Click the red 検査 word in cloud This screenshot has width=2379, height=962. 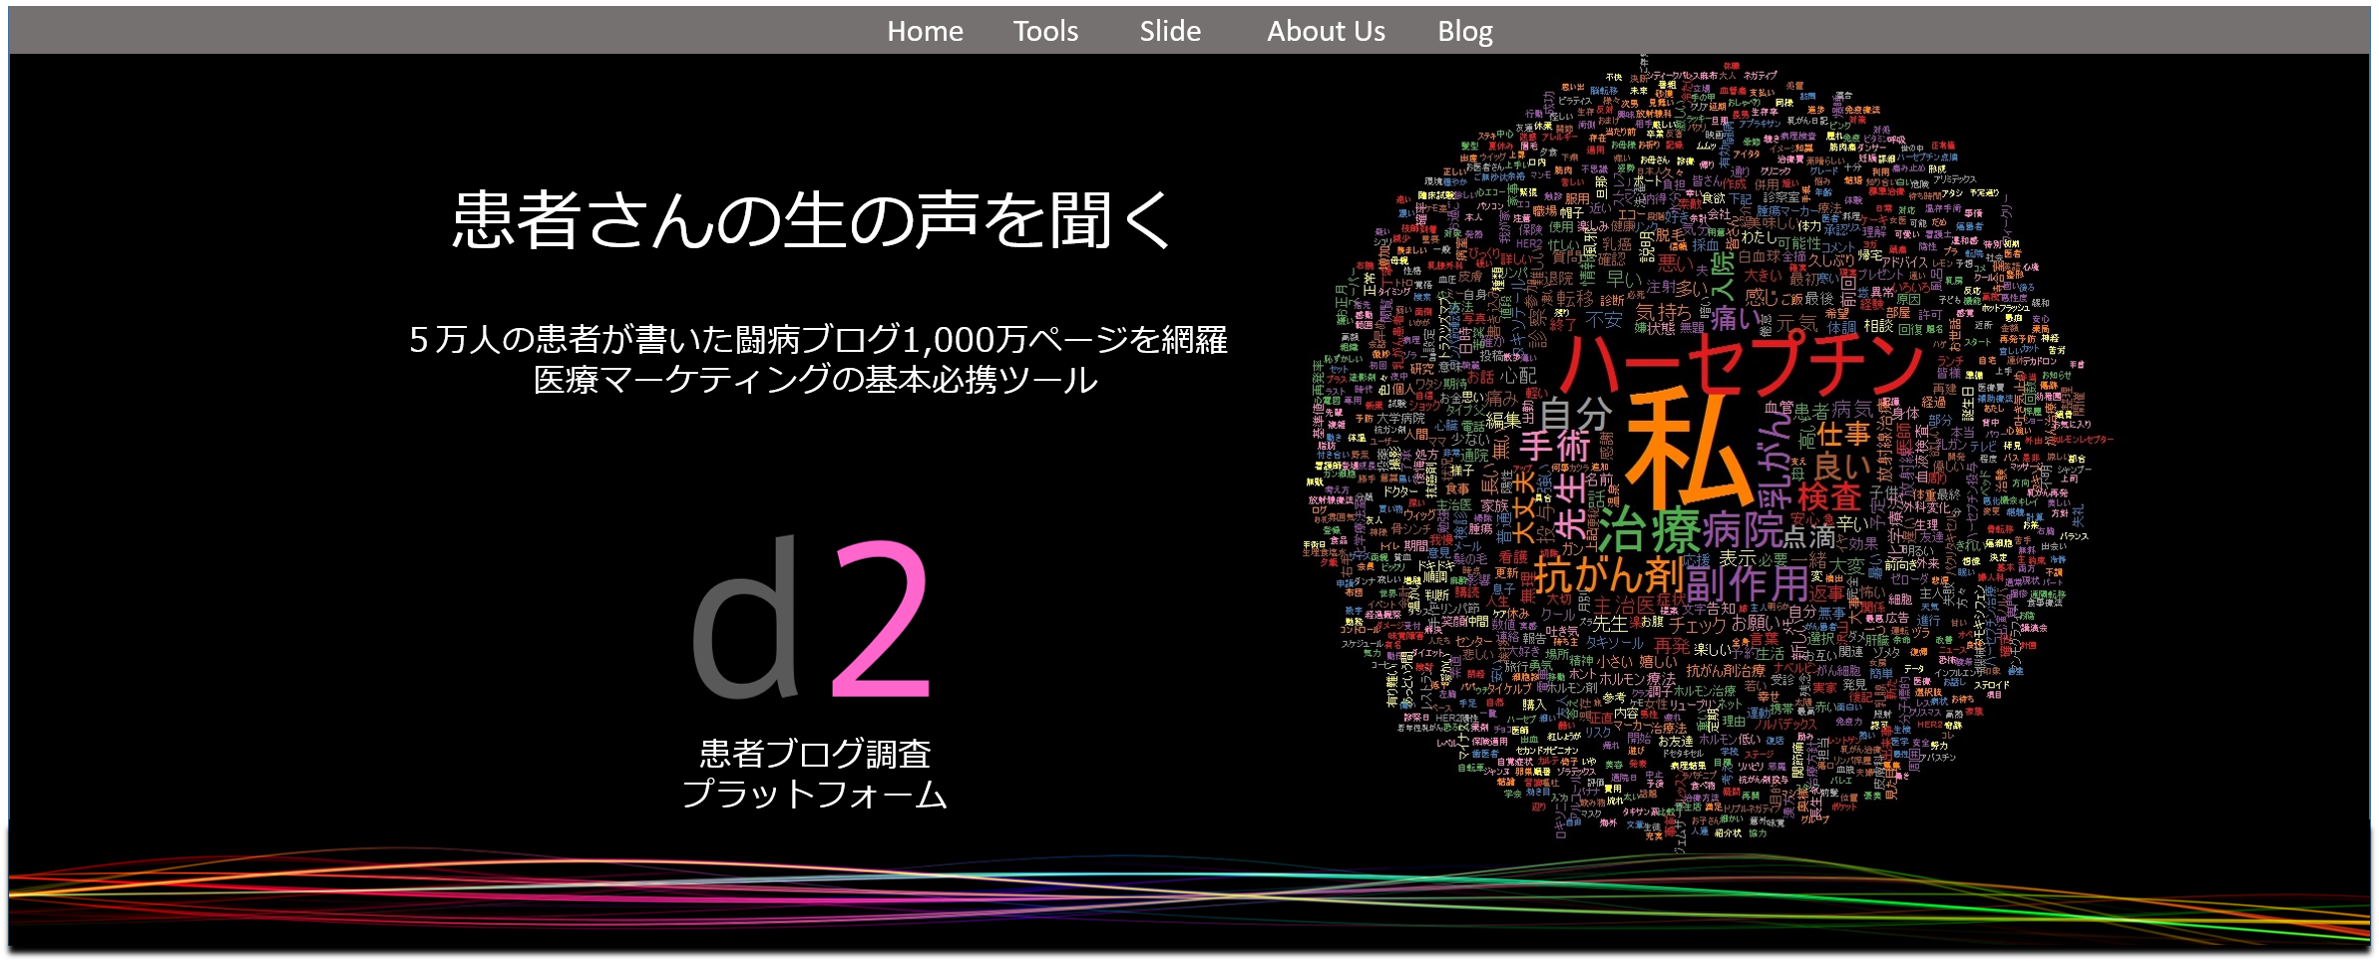coord(1829,496)
